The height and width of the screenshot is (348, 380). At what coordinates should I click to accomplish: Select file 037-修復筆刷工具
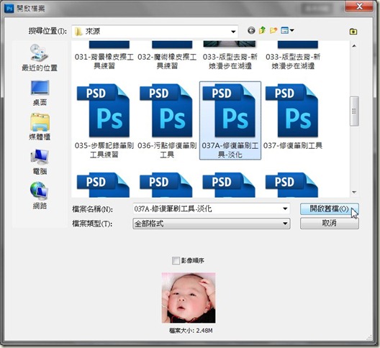click(293, 116)
